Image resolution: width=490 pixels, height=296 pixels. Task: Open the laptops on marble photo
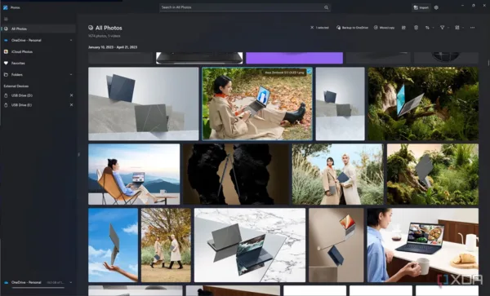coord(250,245)
